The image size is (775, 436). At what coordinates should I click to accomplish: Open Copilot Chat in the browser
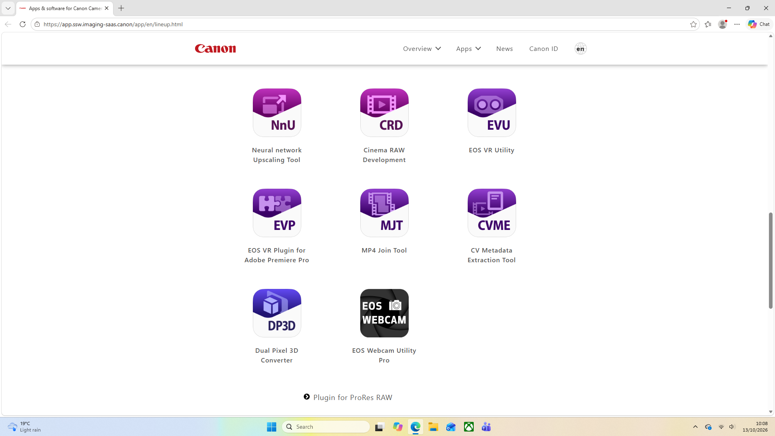(x=759, y=24)
